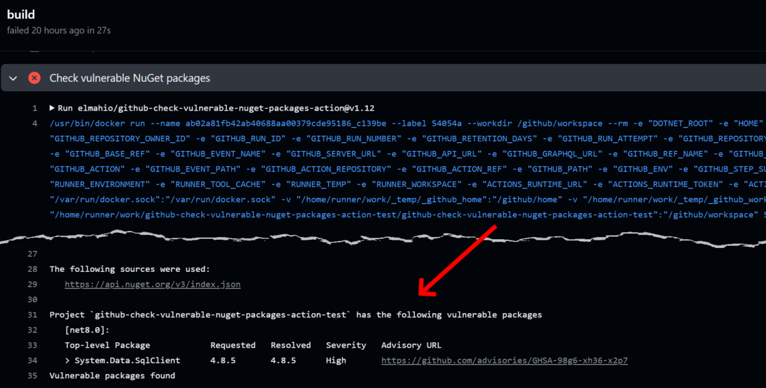Click the 'Requested' column header
Image resolution: width=766 pixels, height=388 pixels.
[233, 345]
